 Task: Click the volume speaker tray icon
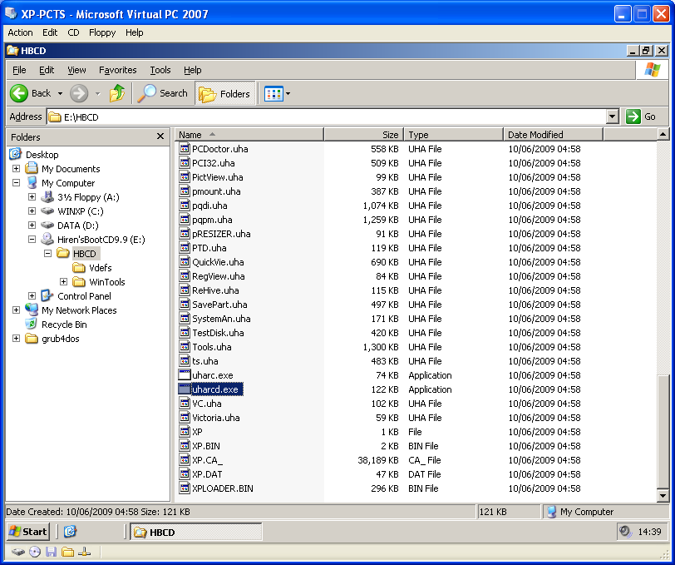tap(624, 532)
